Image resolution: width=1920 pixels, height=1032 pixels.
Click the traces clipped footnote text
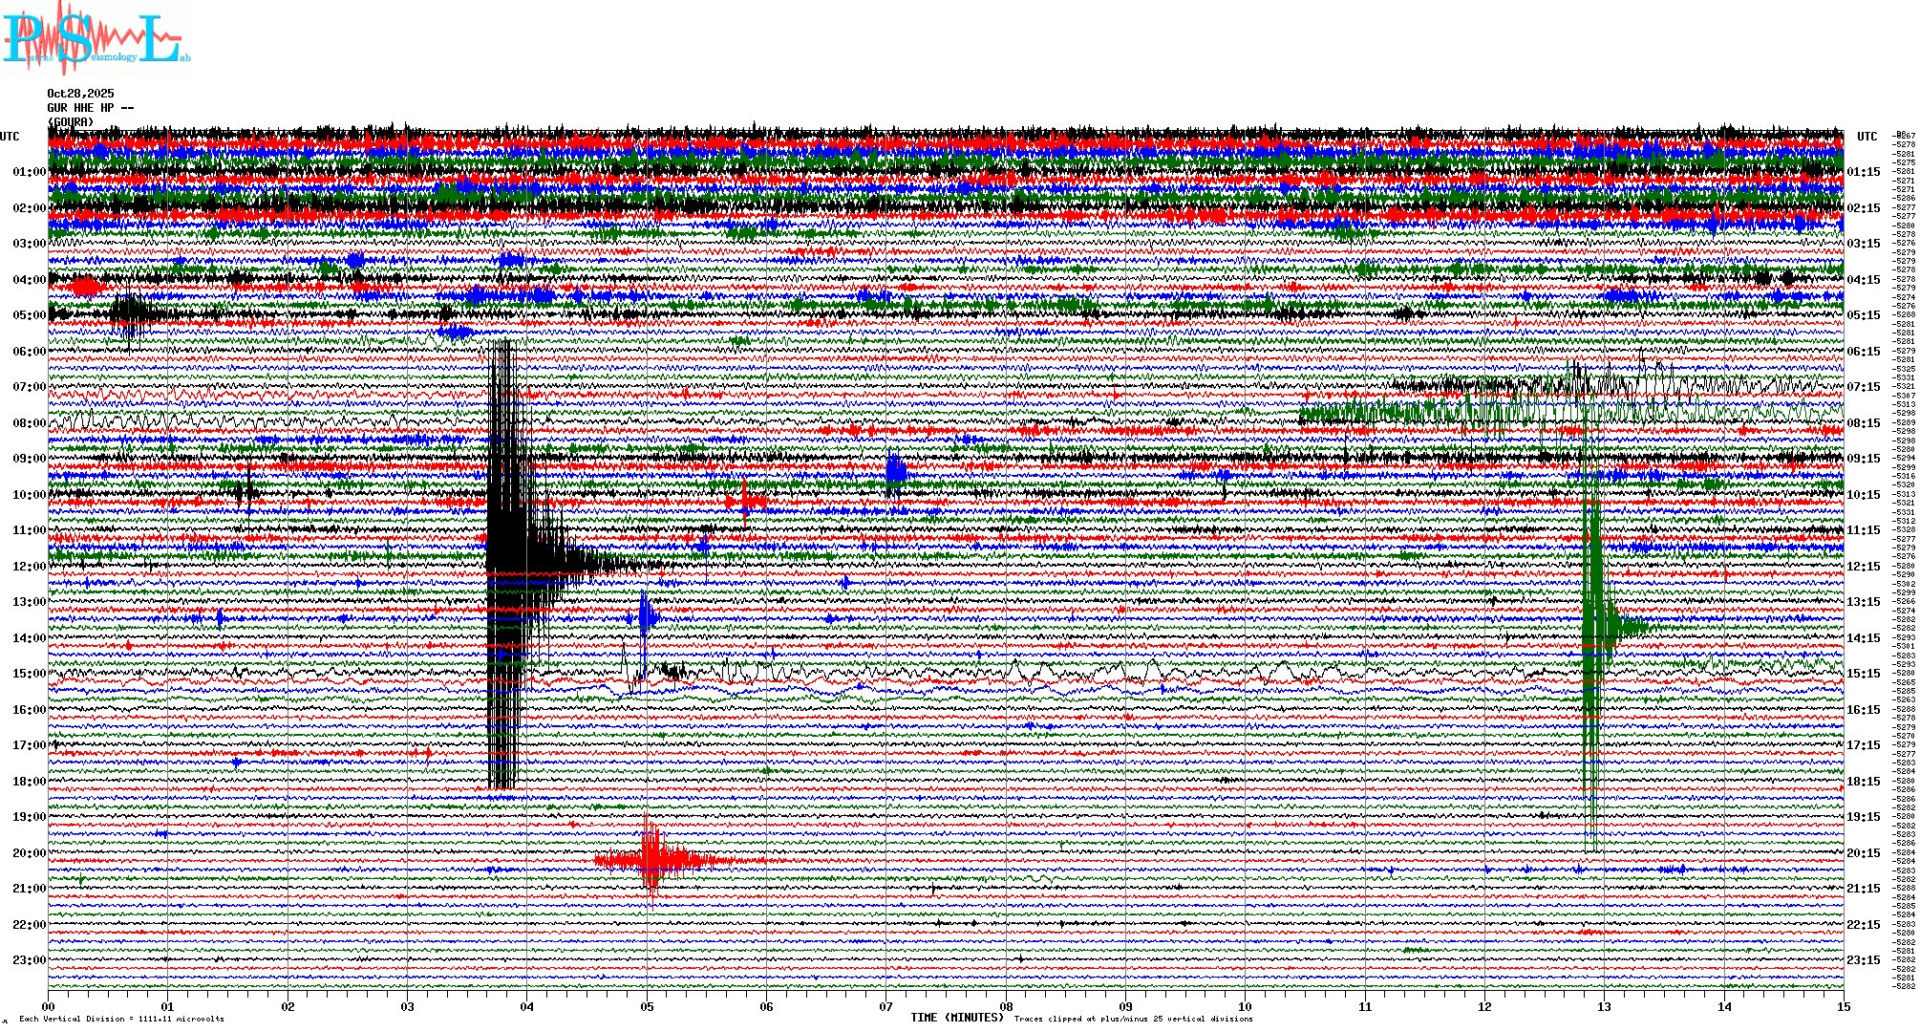click(x=1133, y=1019)
